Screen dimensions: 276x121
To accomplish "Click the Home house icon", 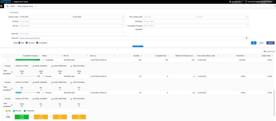I will coord(8,6).
